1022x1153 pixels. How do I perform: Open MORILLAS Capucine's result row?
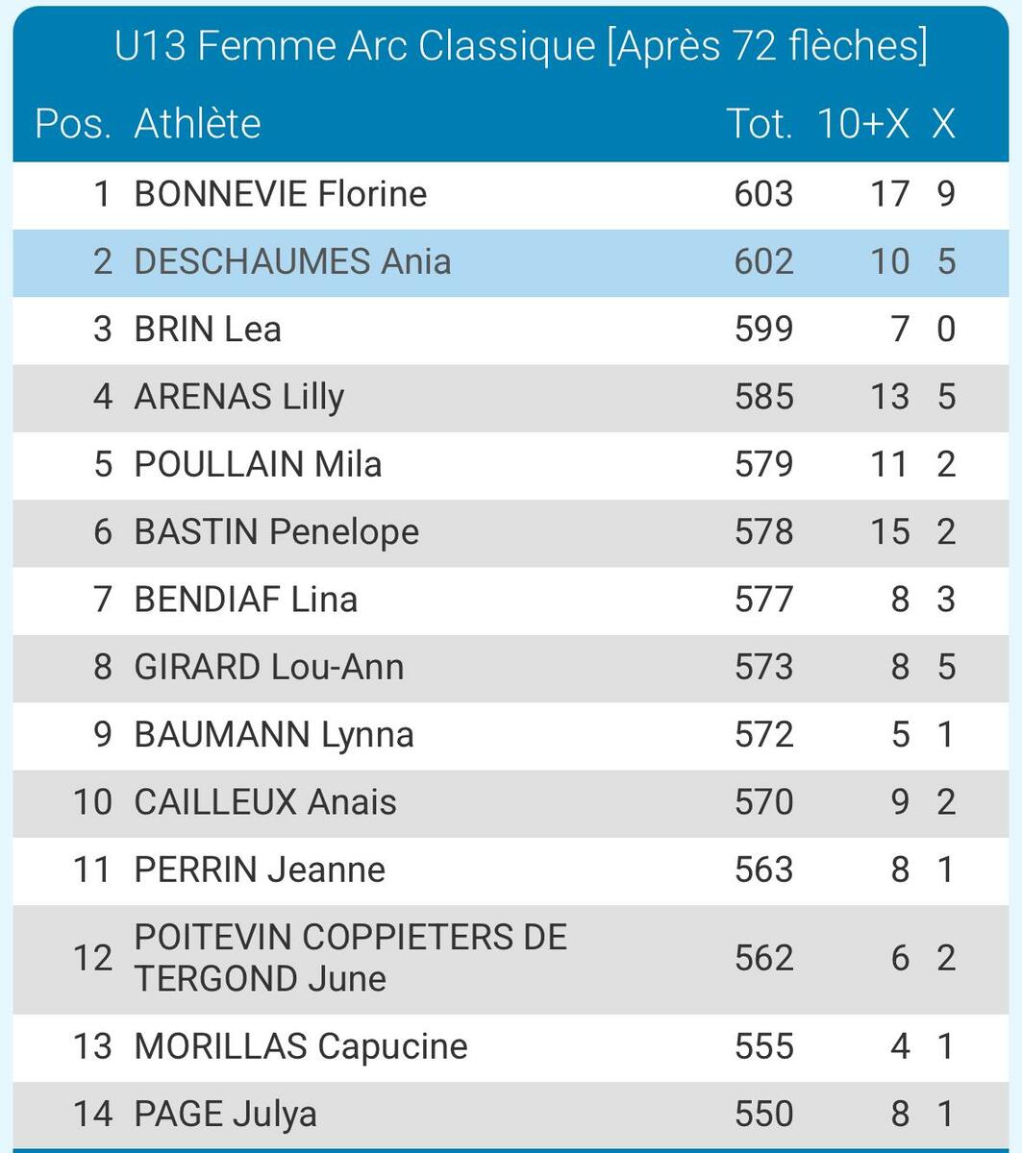[x=300, y=1045]
